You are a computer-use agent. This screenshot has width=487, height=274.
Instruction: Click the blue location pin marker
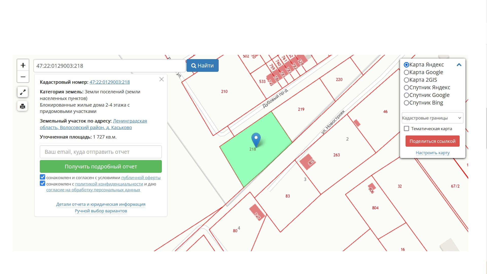coord(256,139)
